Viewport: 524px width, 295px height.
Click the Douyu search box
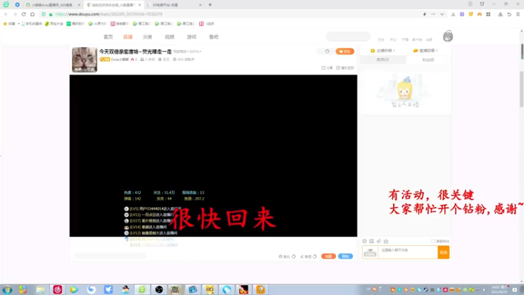click(x=348, y=37)
